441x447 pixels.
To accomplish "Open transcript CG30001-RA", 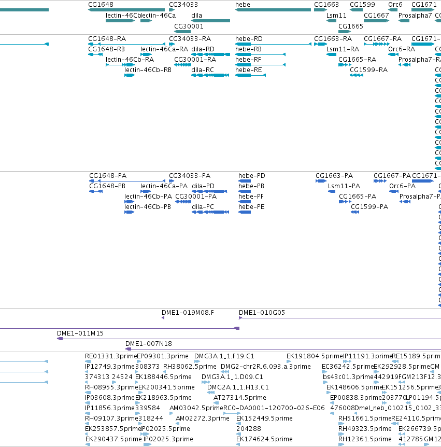I will (x=195, y=59).
